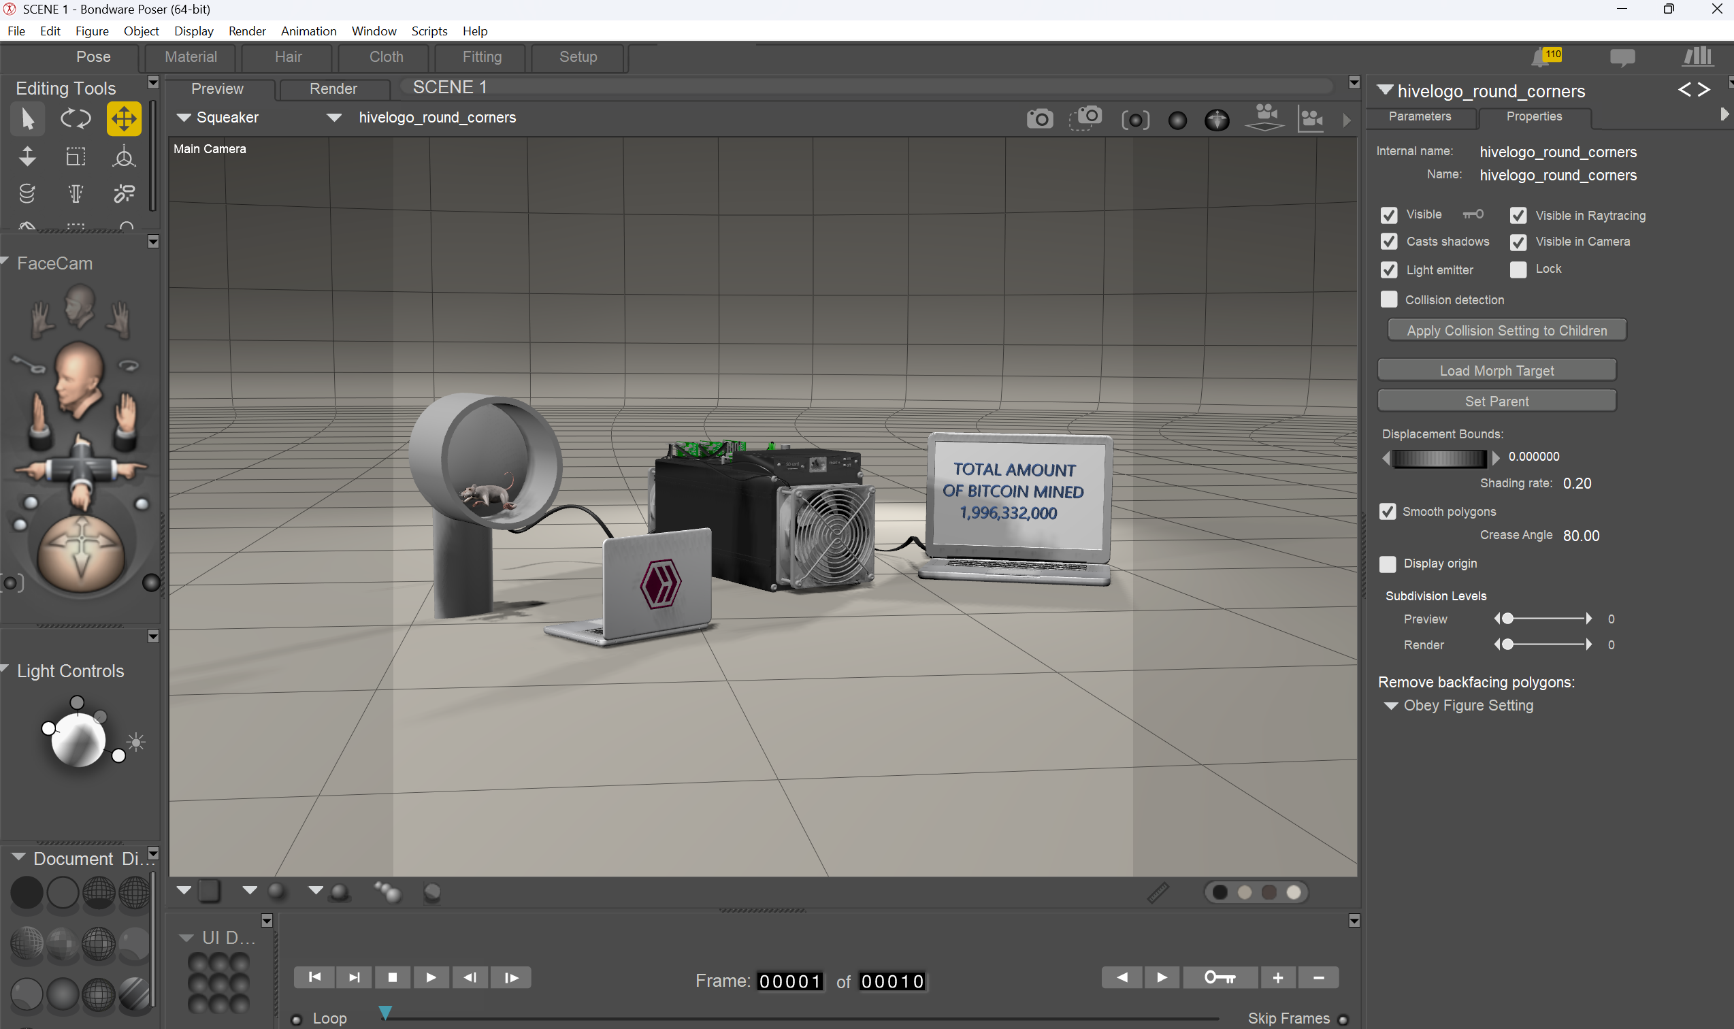Image resolution: width=1734 pixels, height=1029 pixels.
Task: Click the bracketed circle render icon
Action: point(1135,120)
